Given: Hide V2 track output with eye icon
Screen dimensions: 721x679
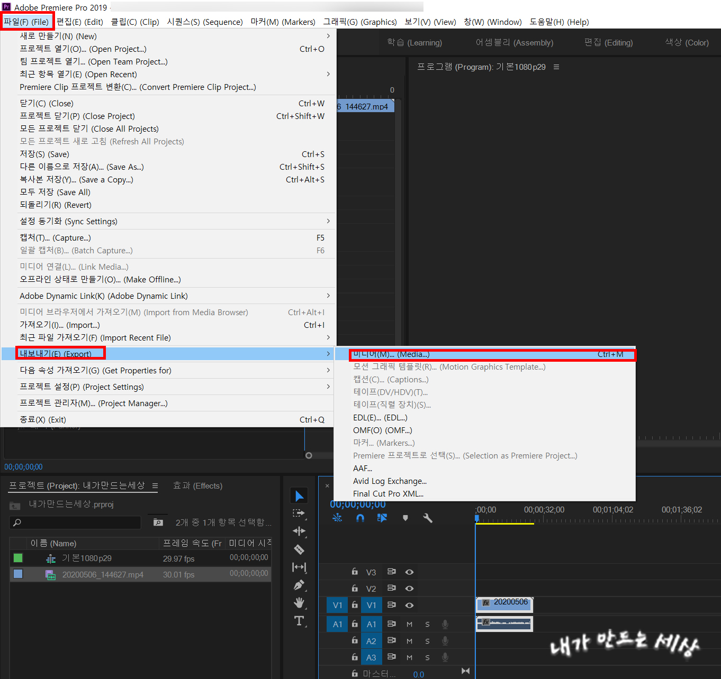Looking at the screenshot, I should pos(409,588).
